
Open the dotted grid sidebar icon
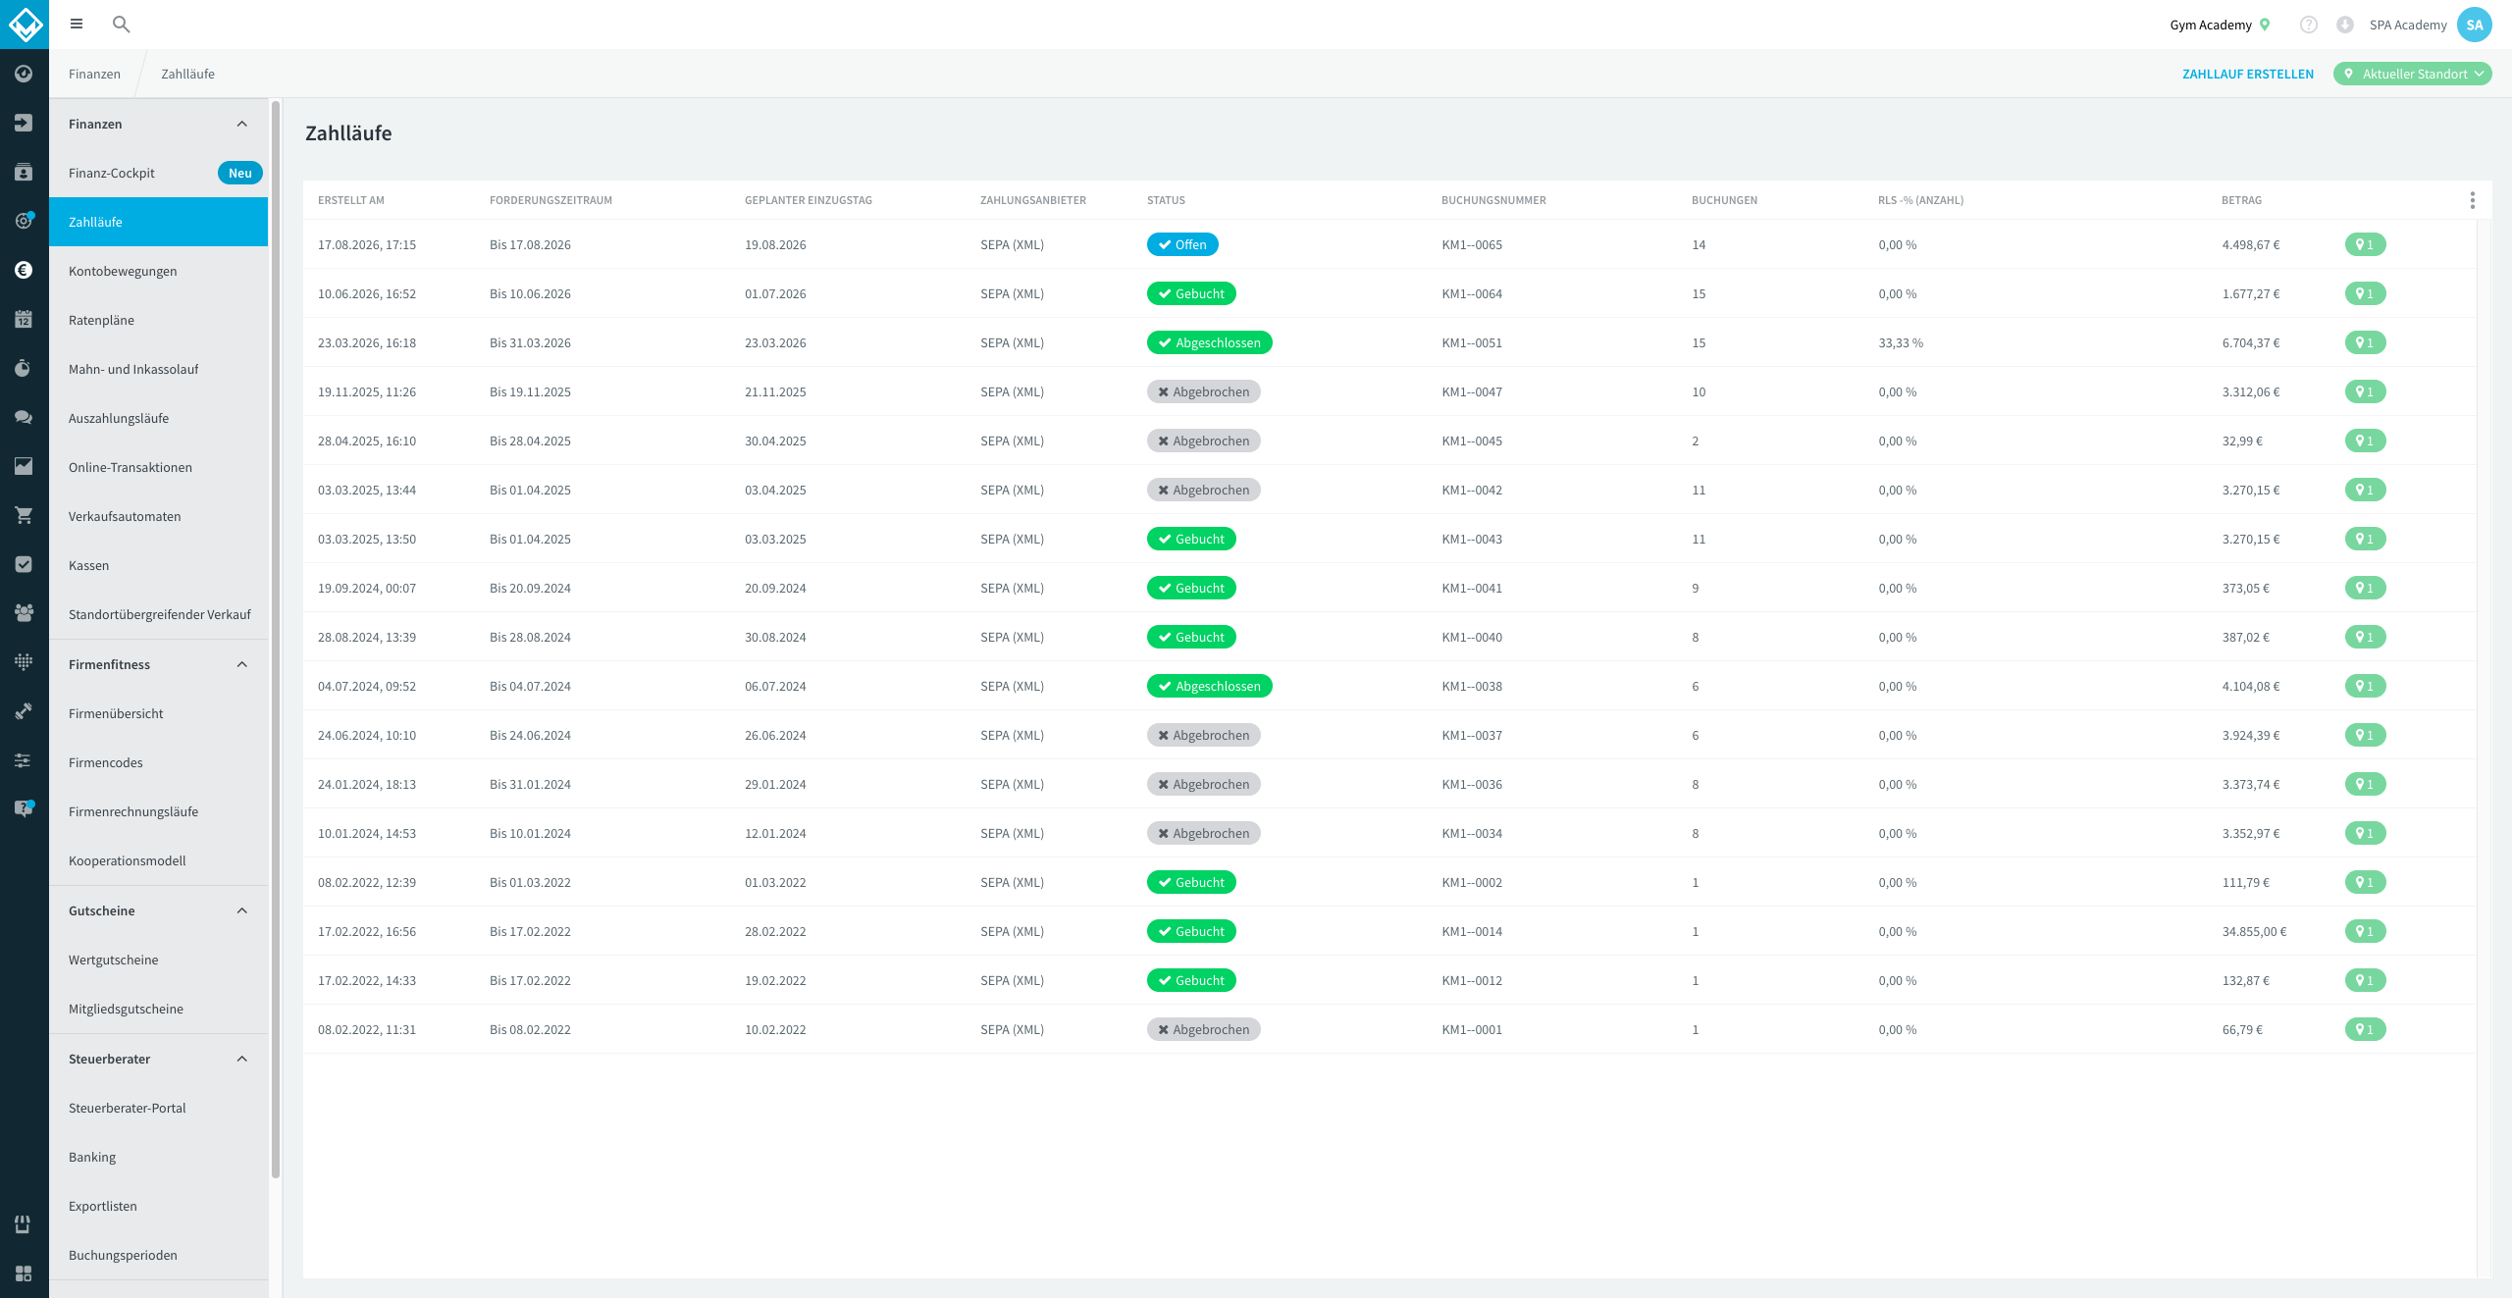[24, 662]
